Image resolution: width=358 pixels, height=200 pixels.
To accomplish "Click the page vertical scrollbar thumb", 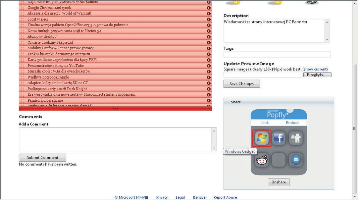I will coord(354,128).
